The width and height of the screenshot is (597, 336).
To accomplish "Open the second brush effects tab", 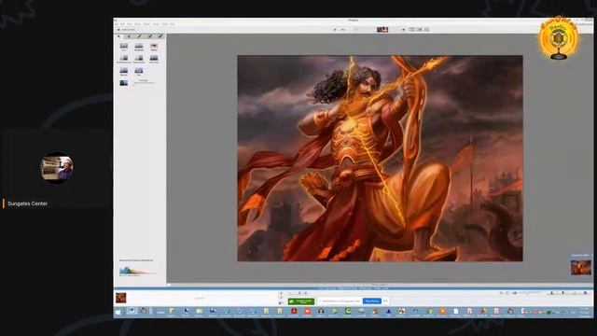I will (x=150, y=36).
